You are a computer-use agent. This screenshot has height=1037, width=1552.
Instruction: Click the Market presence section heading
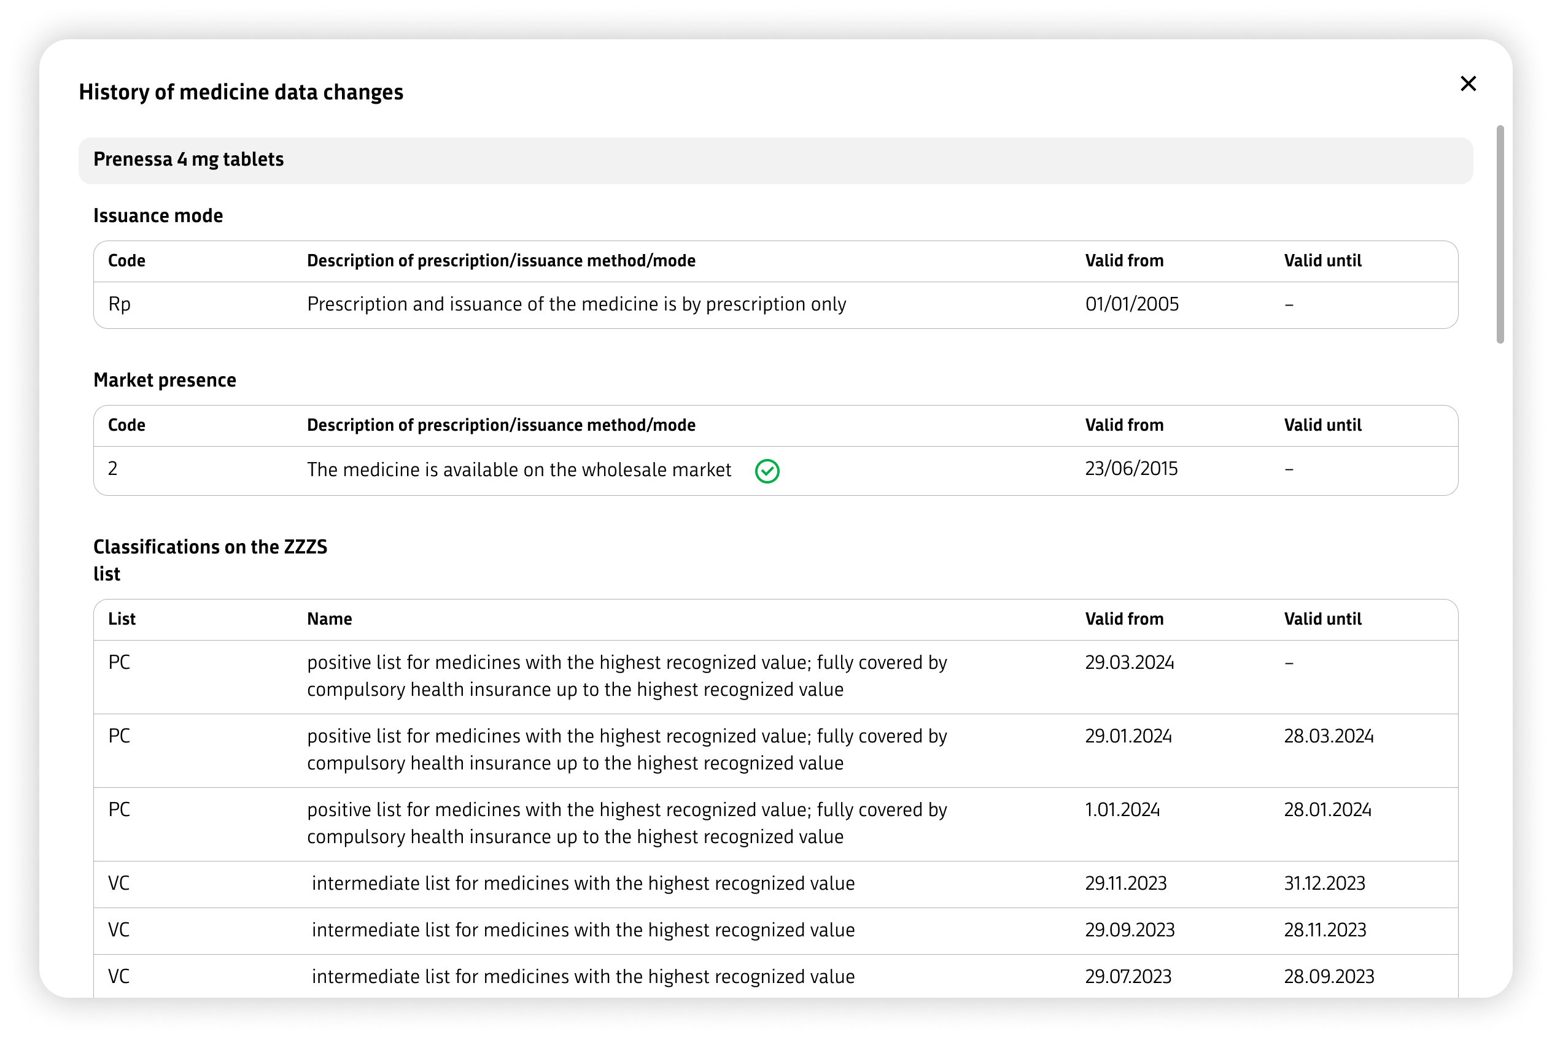tap(164, 380)
